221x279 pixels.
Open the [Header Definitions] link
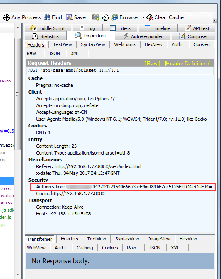(x=188, y=64)
